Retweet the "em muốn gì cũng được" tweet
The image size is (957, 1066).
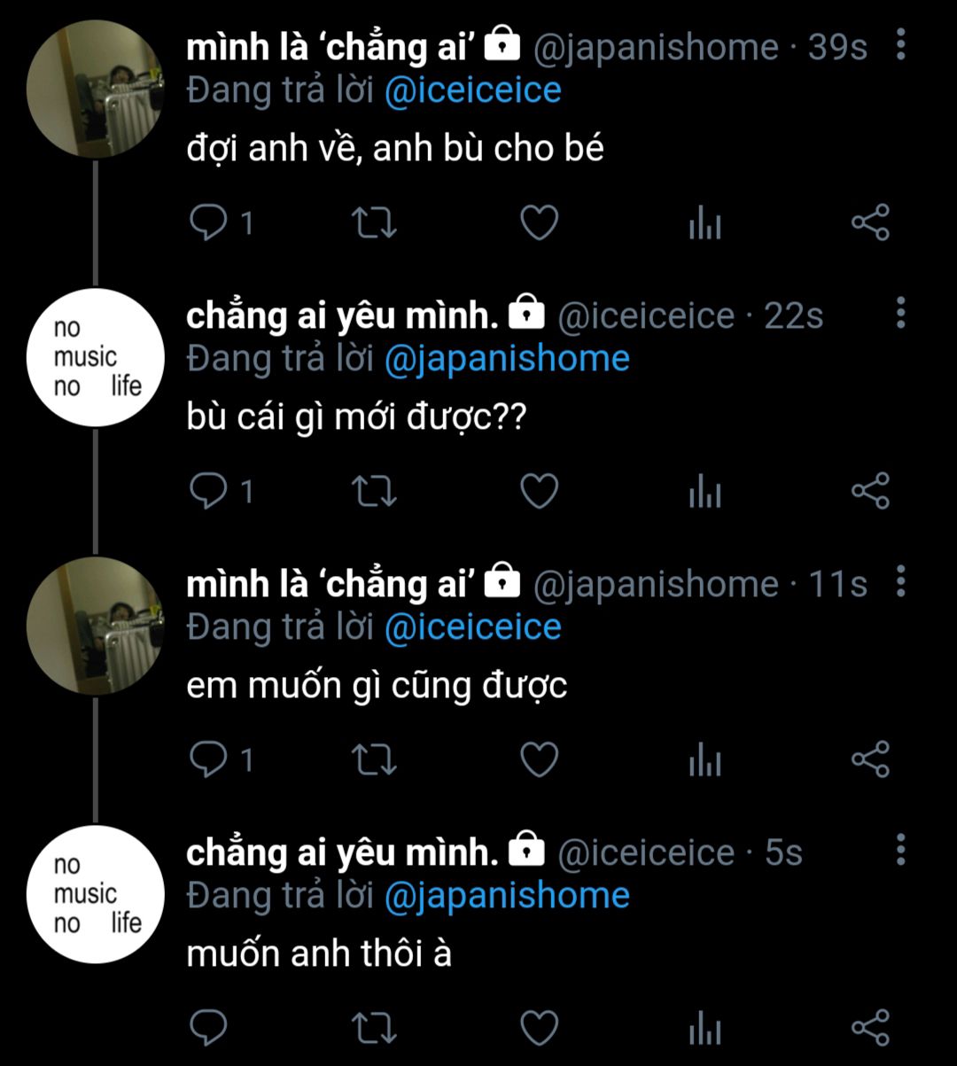click(x=375, y=759)
